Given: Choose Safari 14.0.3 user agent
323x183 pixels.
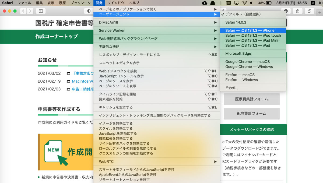Looking at the screenshot, I should click(x=253, y=22).
